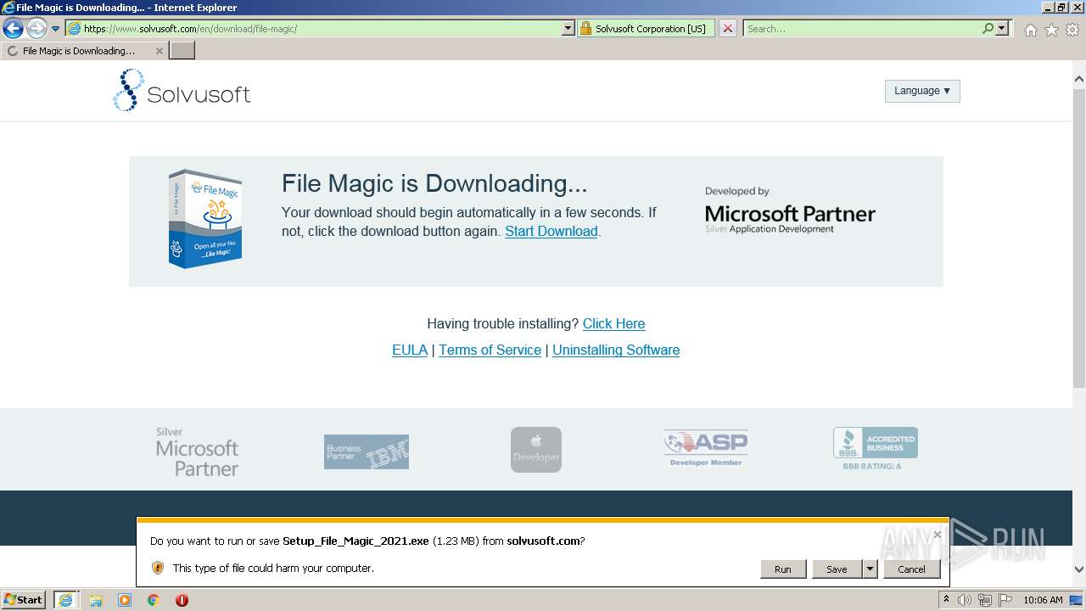This screenshot has width=1086, height=611.
Task: Expand the Save options dropdown arrow
Action: pos(870,569)
